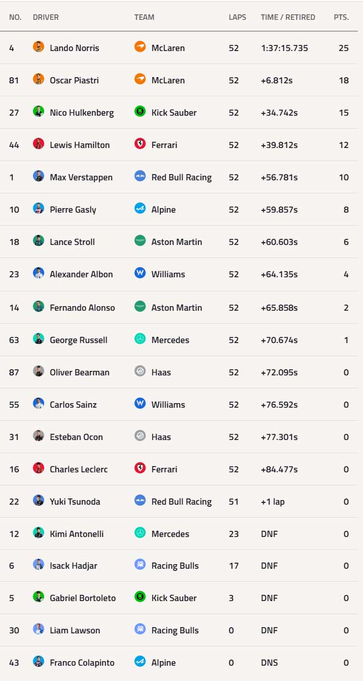Click the Racing Bulls logo beside Isack Hadjar

[x=140, y=565]
